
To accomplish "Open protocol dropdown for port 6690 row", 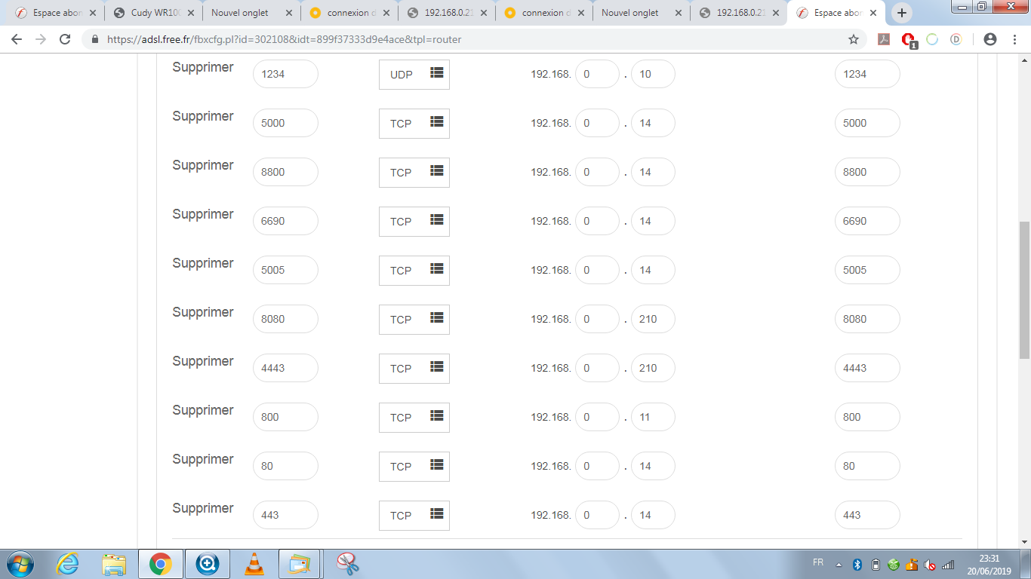I will (x=414, y=221).
